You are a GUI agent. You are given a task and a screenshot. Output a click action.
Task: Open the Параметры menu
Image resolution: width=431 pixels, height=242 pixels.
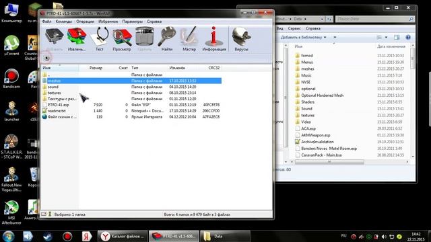[133, 22]
